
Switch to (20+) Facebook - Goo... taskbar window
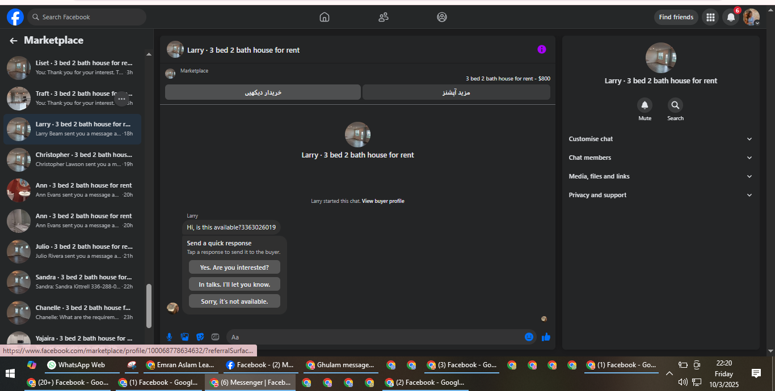coord(67,382)
